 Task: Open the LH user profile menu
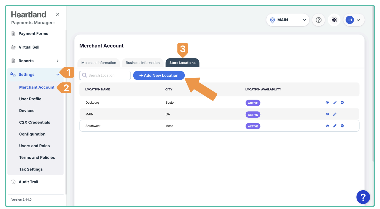tap(353, 20)
